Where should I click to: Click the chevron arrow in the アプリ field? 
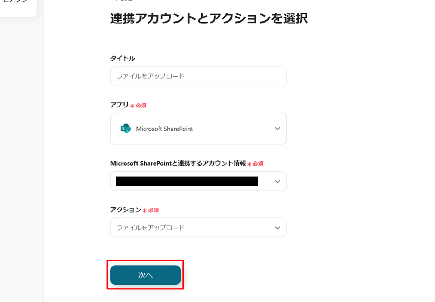point(277,129)
